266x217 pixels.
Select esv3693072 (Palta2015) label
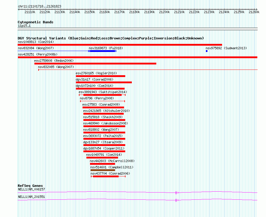pyautogui.click(x=103, y=136)
